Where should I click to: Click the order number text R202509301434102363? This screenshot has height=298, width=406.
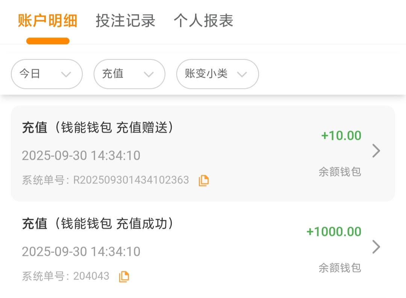tap(131, 180)
